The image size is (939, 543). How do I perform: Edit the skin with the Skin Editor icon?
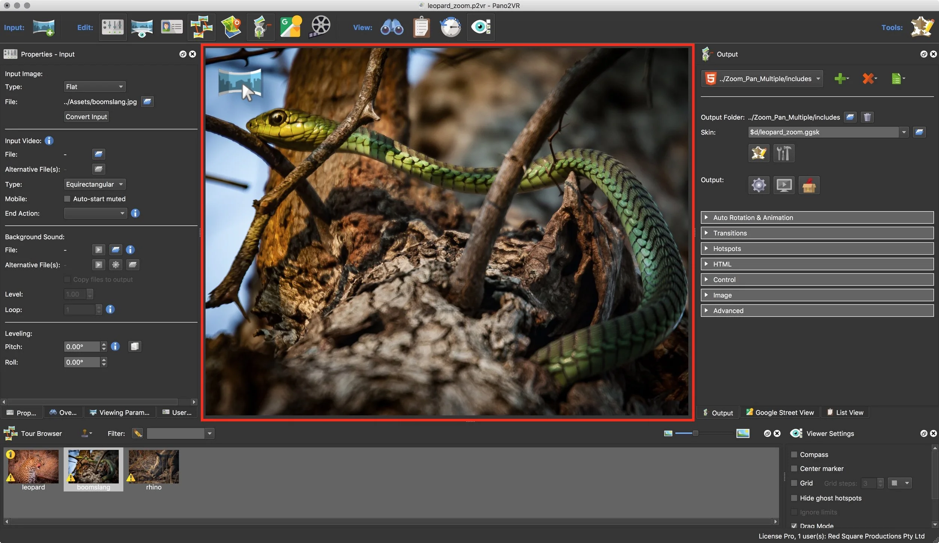pyautogui.click(x=759, y=153)
